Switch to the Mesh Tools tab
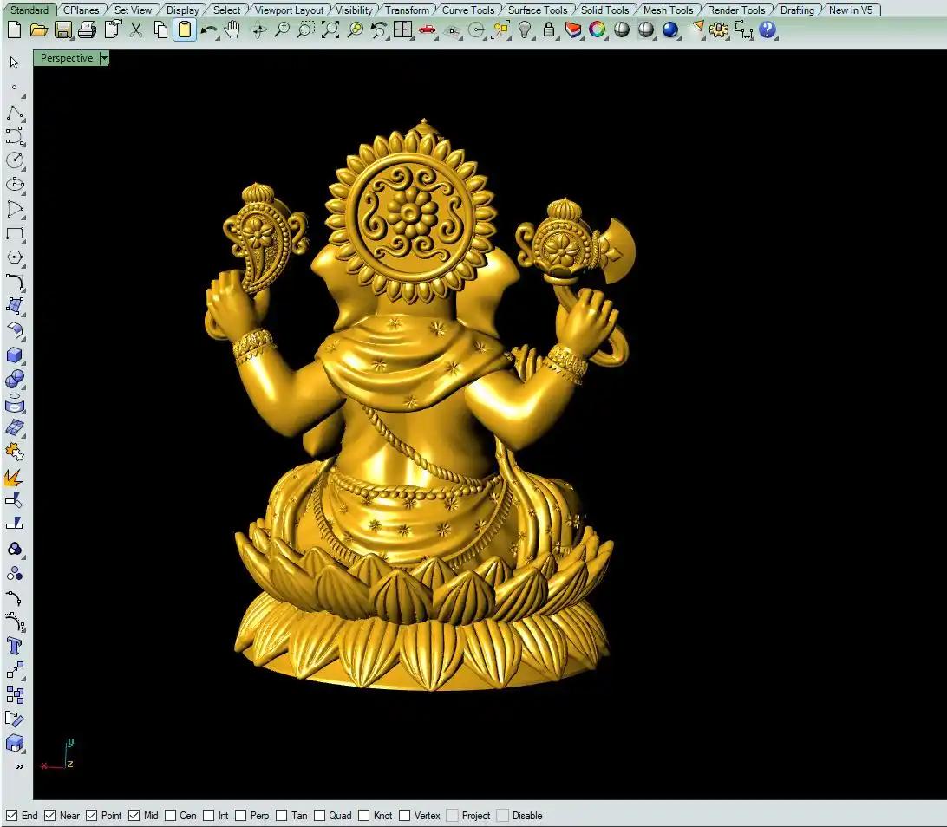 [668, 10]
